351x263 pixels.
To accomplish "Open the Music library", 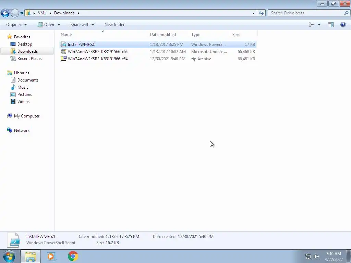I will click(23, 87).
